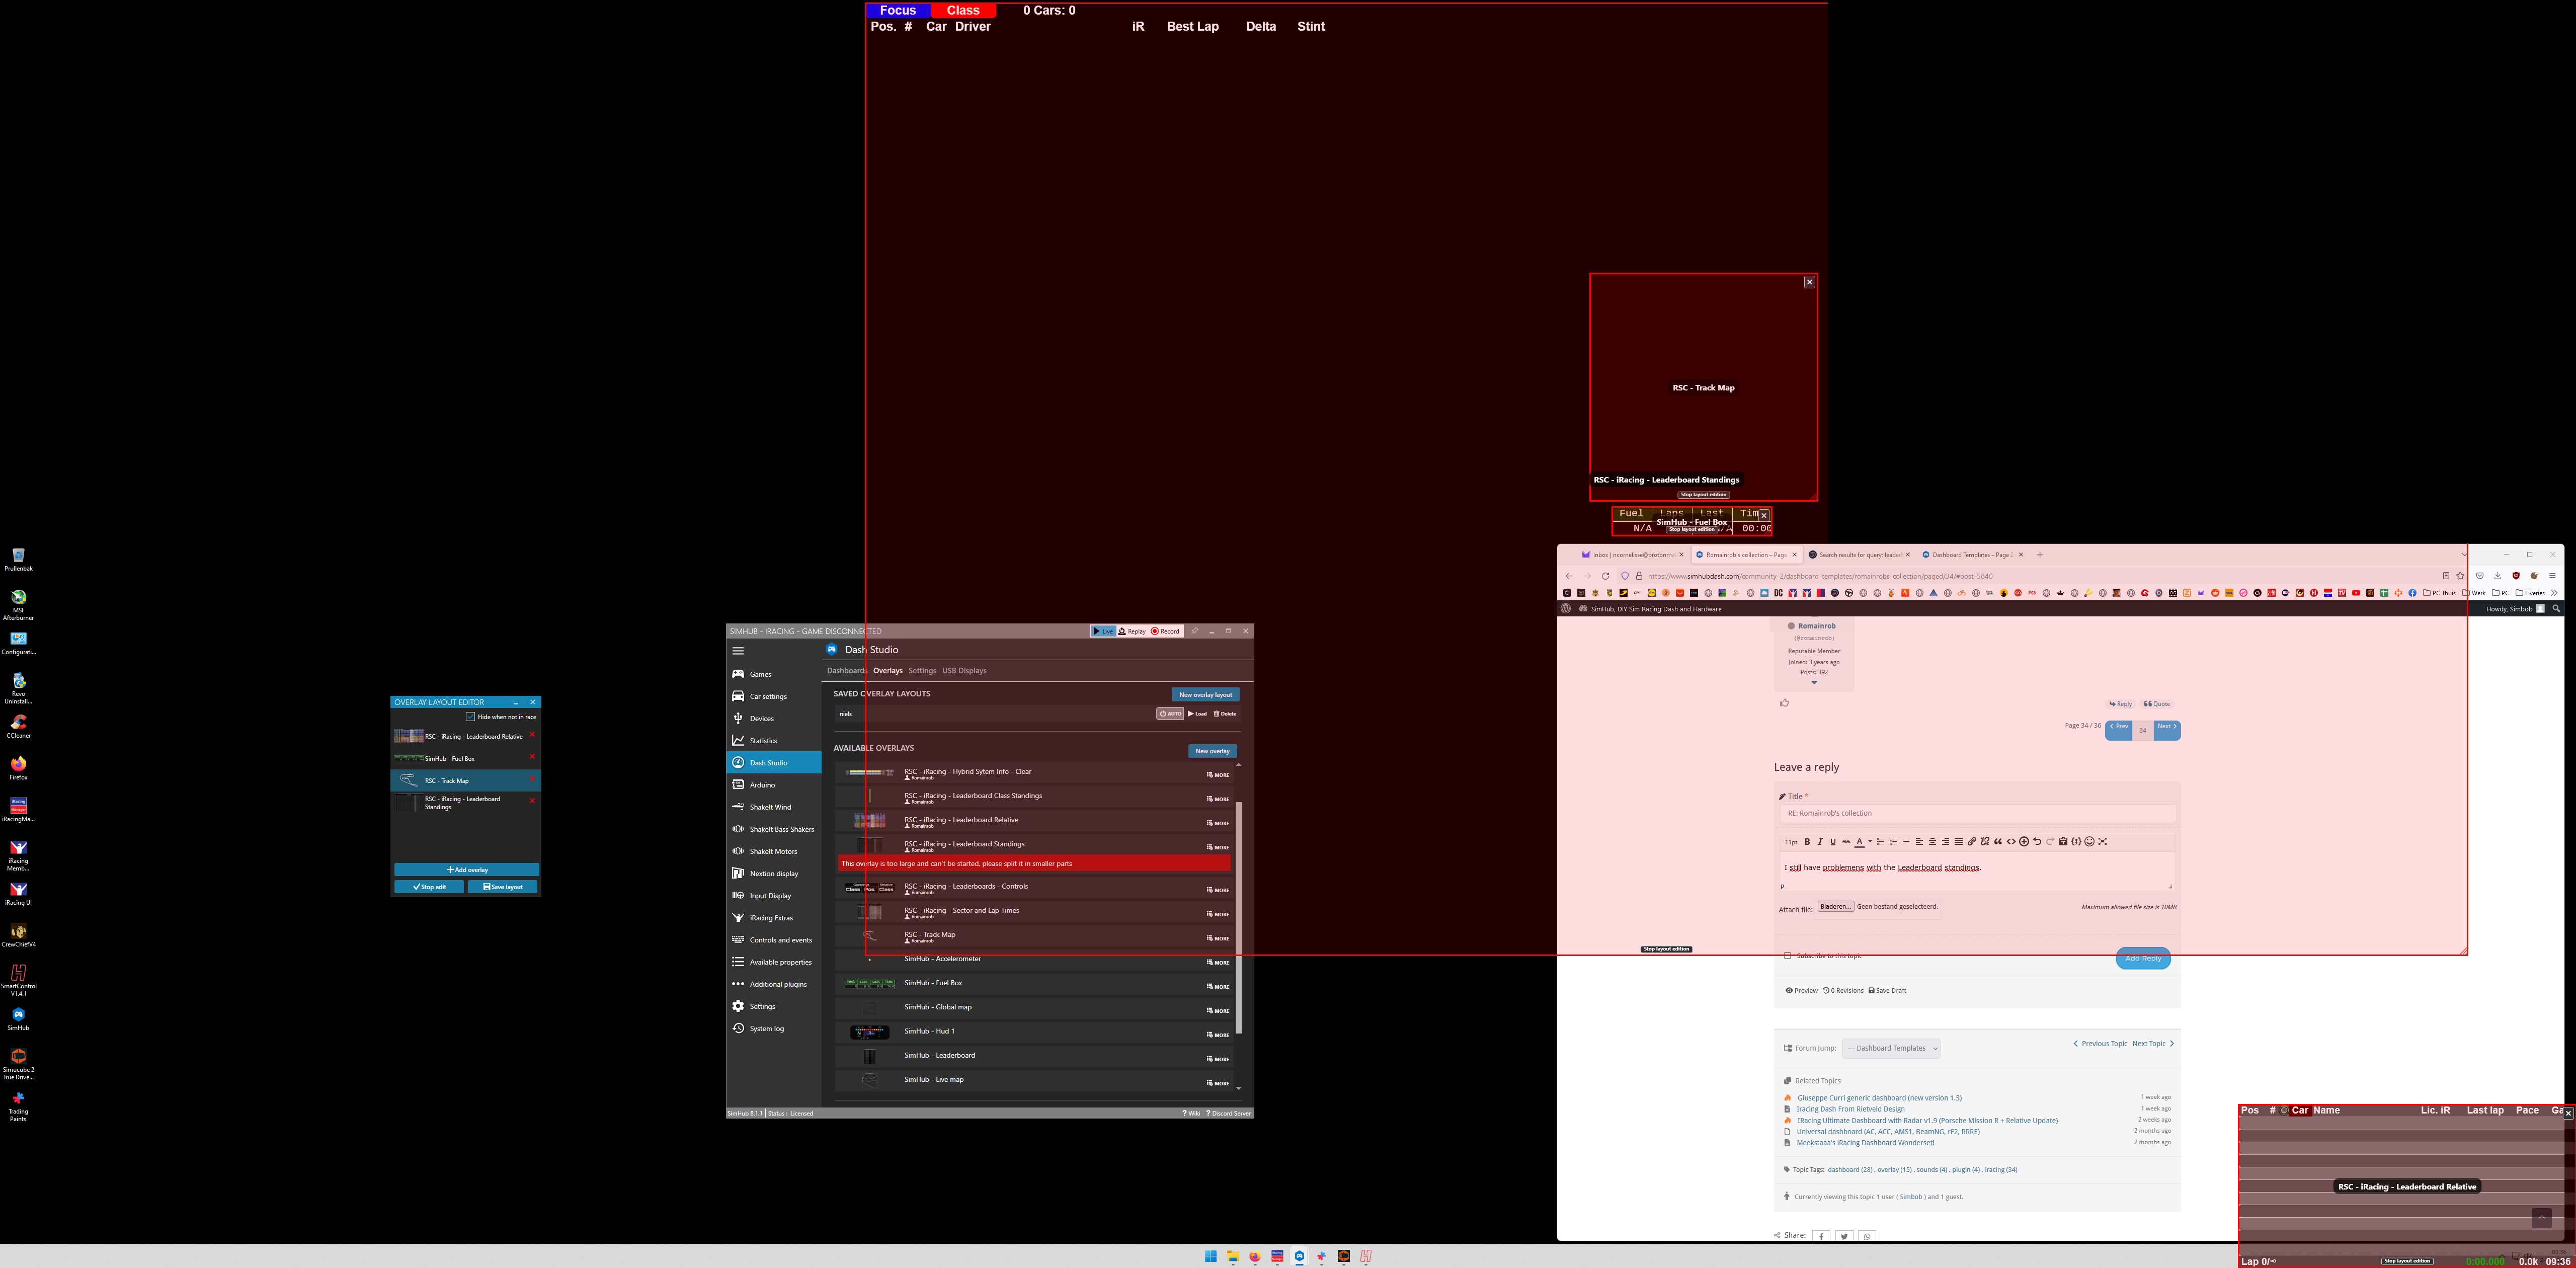Toggle Record in SimHub title bar
The height and width of the screenshot is (1268, 2576).
tap(1166, 631)
